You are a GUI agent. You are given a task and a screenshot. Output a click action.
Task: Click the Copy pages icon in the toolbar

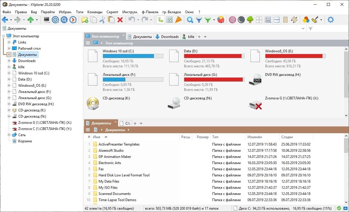(94, 20)
